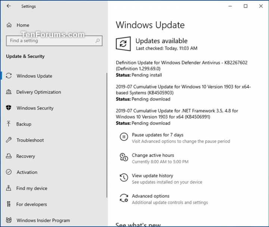Click the Activation checkmark circle icon
269x227 pixels.
click(x=9, y=172)
